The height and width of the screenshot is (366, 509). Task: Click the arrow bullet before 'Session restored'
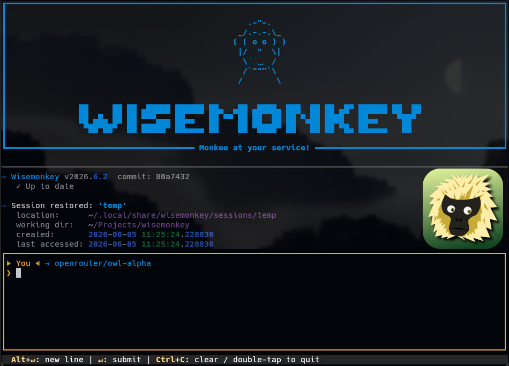pos(4,206)
